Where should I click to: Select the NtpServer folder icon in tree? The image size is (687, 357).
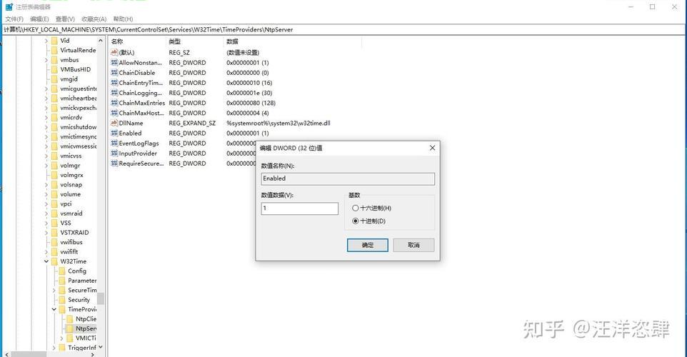70,328
